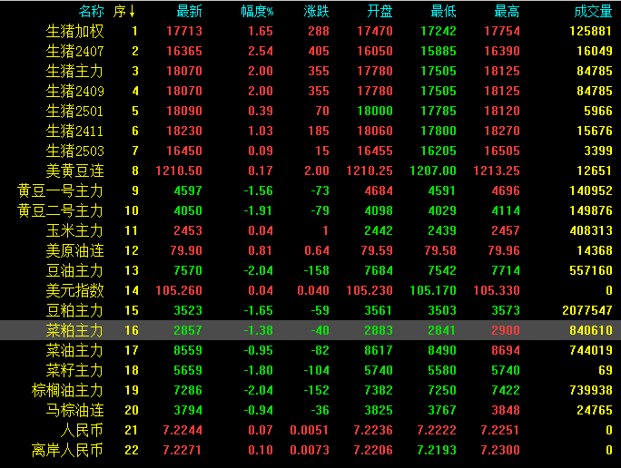Sort the table by 最新 column
The height and width of the screenshot is (468, 621).
tap(189, 12)
